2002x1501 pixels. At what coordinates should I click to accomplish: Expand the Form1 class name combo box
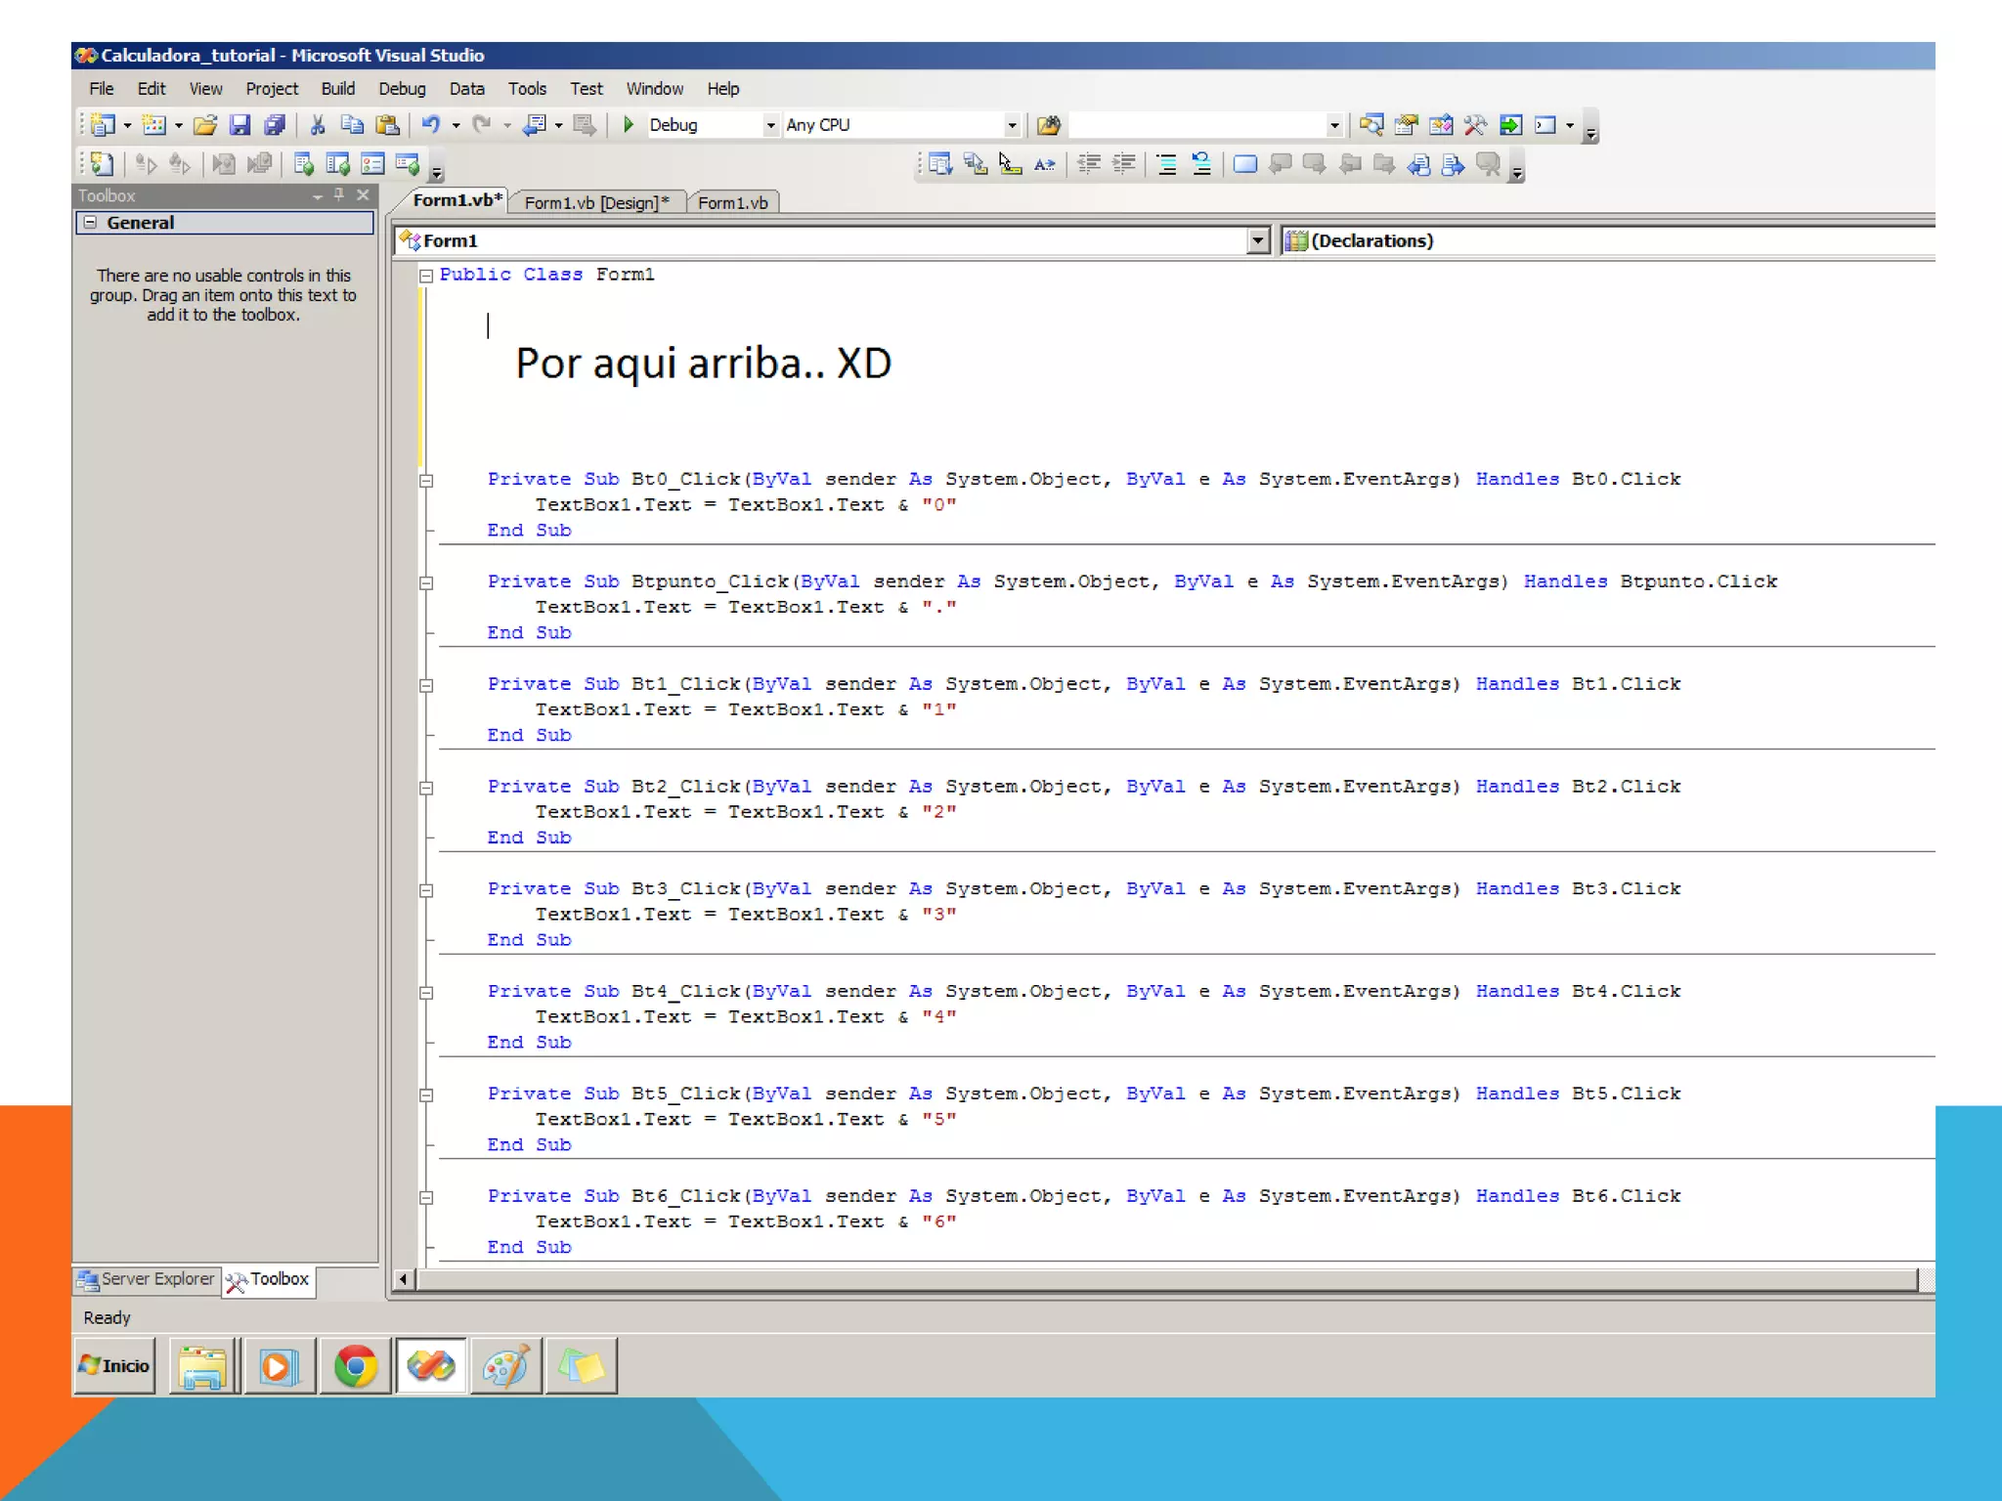pyautogui.click(x=1258, y=240)
